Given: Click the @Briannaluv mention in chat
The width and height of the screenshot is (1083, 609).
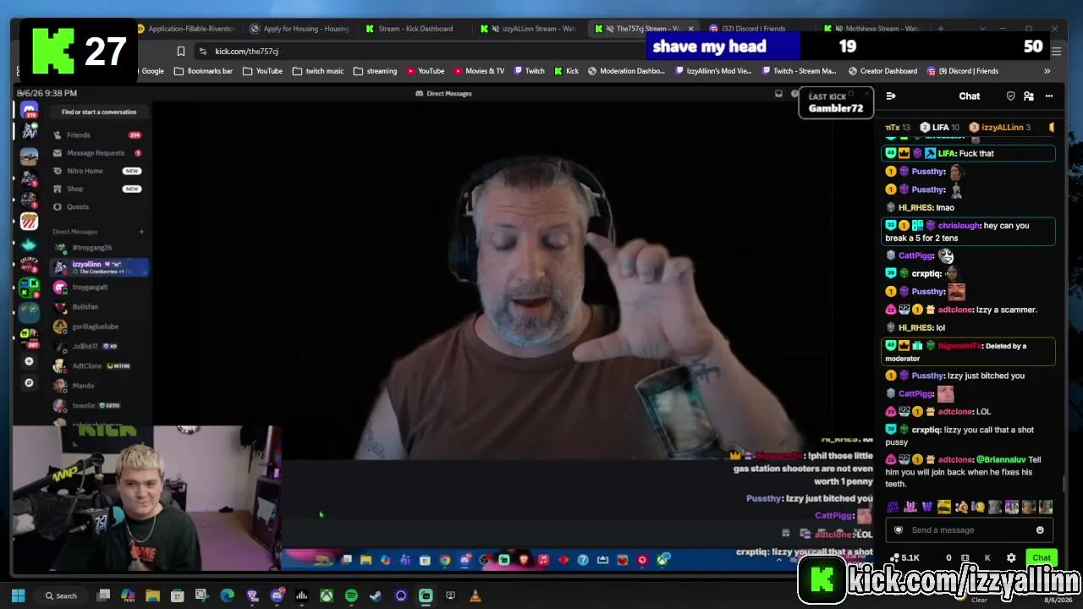Looking at the screenshot, I should point(1001,460).
